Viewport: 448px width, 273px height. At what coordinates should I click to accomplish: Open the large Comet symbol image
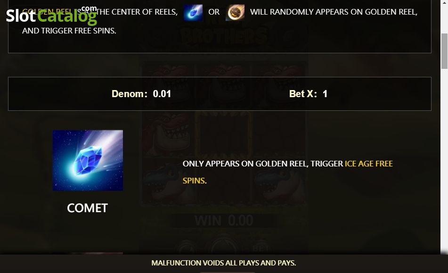(x=88, y=160)
